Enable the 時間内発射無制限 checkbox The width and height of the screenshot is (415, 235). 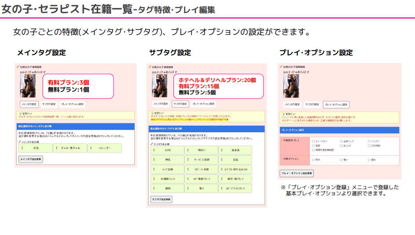click(313, 150)
